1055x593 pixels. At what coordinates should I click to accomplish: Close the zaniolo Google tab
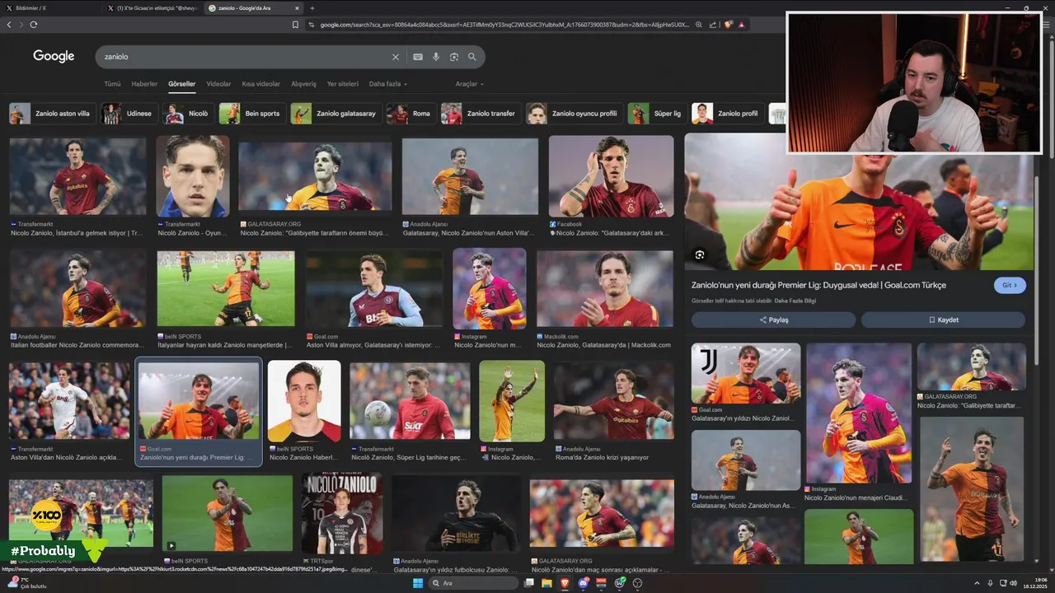pyautogui.click(x=297, y=8)
